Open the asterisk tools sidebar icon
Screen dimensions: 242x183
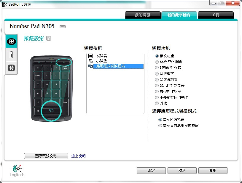coord(12,68)
